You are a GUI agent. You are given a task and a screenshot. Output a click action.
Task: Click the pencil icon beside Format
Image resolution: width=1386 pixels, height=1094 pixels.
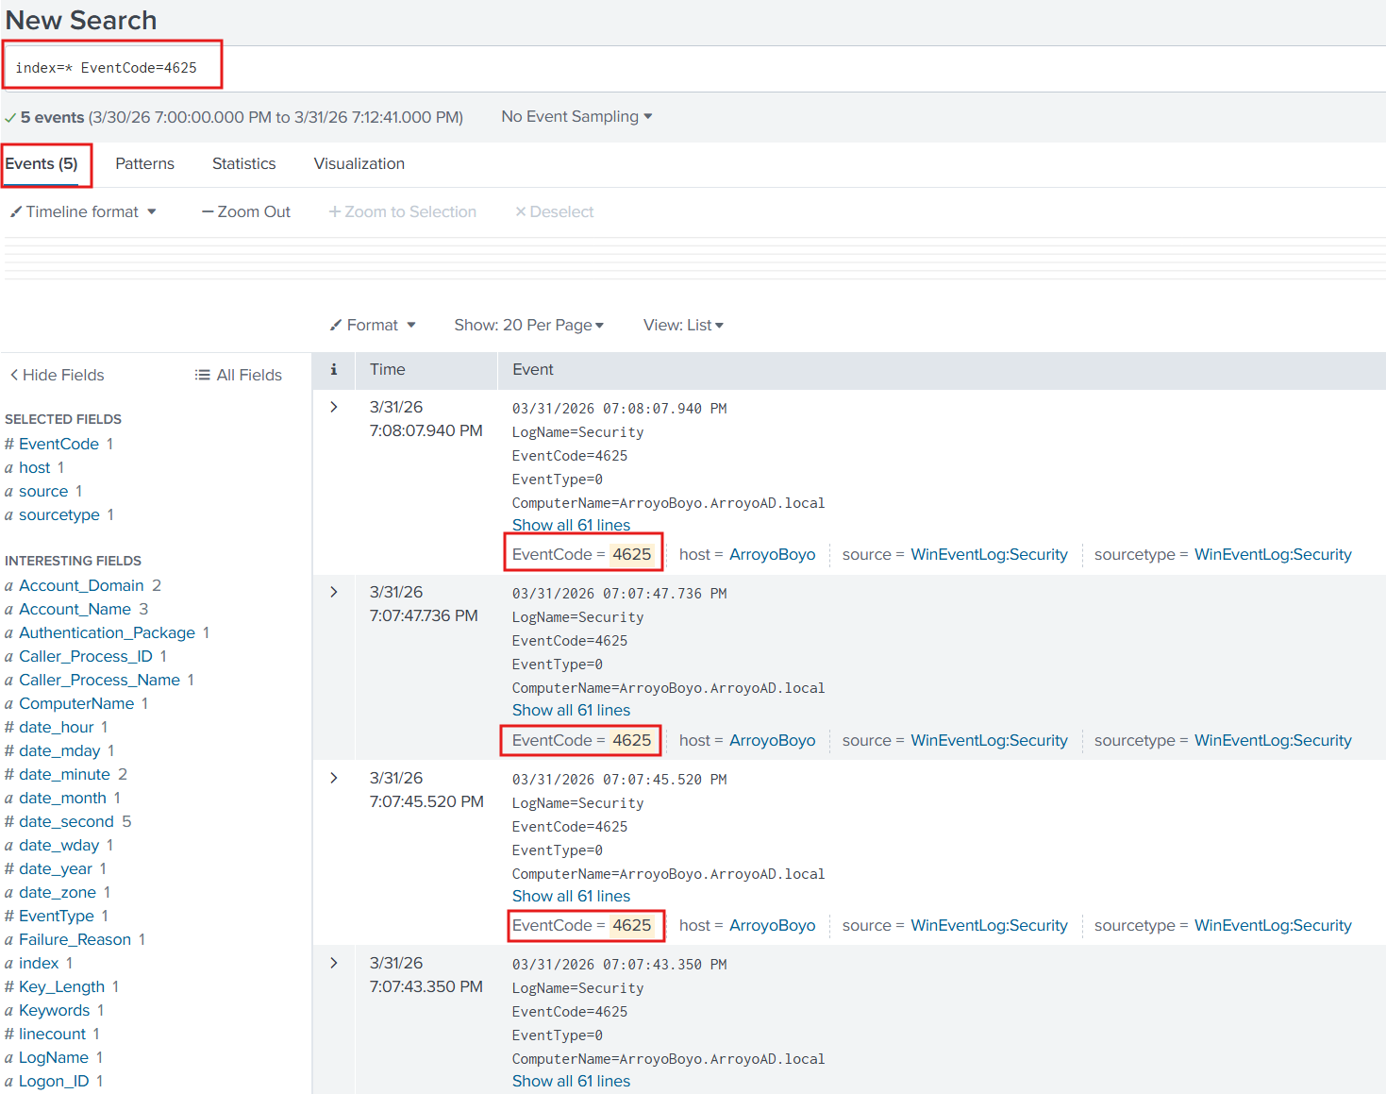click(x=337, y=324)
